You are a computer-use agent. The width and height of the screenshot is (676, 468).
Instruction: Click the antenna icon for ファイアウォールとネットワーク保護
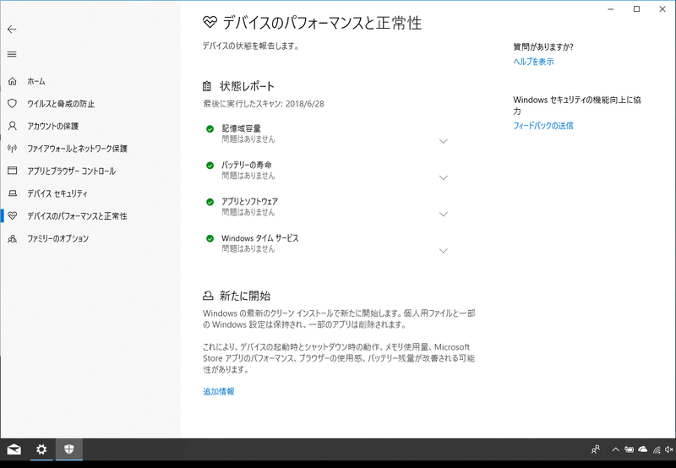point(13,148)
